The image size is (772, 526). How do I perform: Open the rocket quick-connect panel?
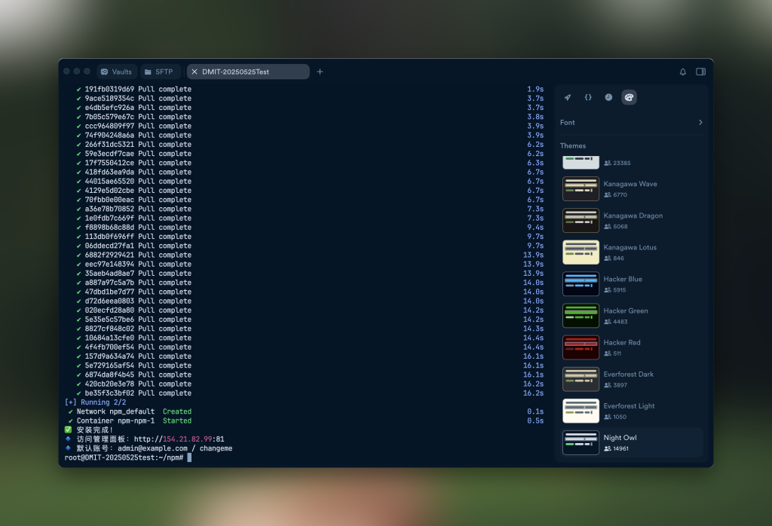568,97
